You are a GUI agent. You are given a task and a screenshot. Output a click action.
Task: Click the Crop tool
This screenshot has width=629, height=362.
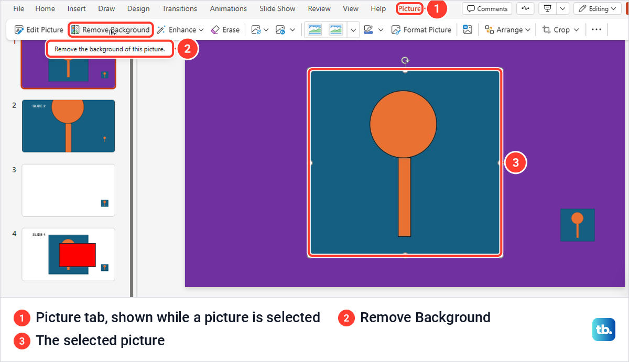(x=560, y=30)
